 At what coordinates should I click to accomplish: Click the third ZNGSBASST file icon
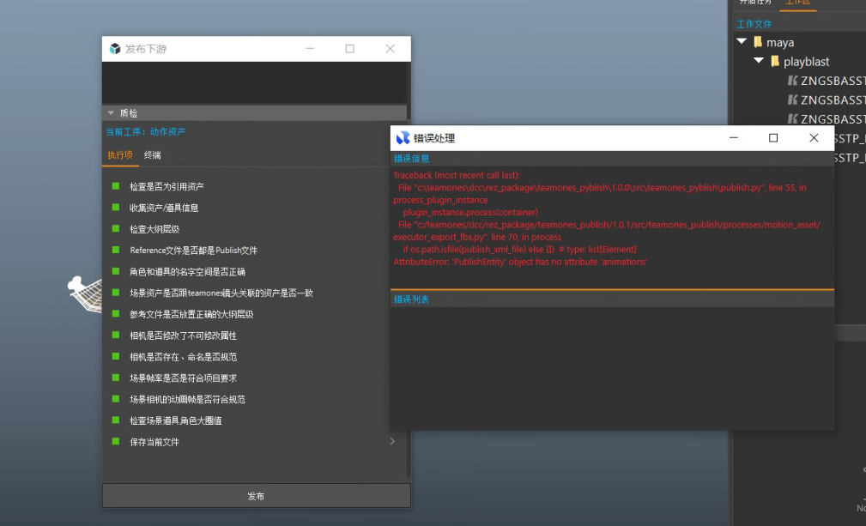pos(792,118)
